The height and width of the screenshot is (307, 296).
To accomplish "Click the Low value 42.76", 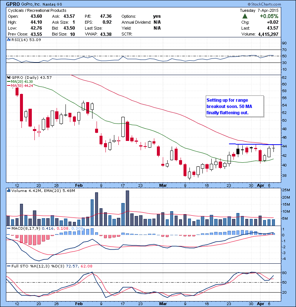I will tap(36, 28).
